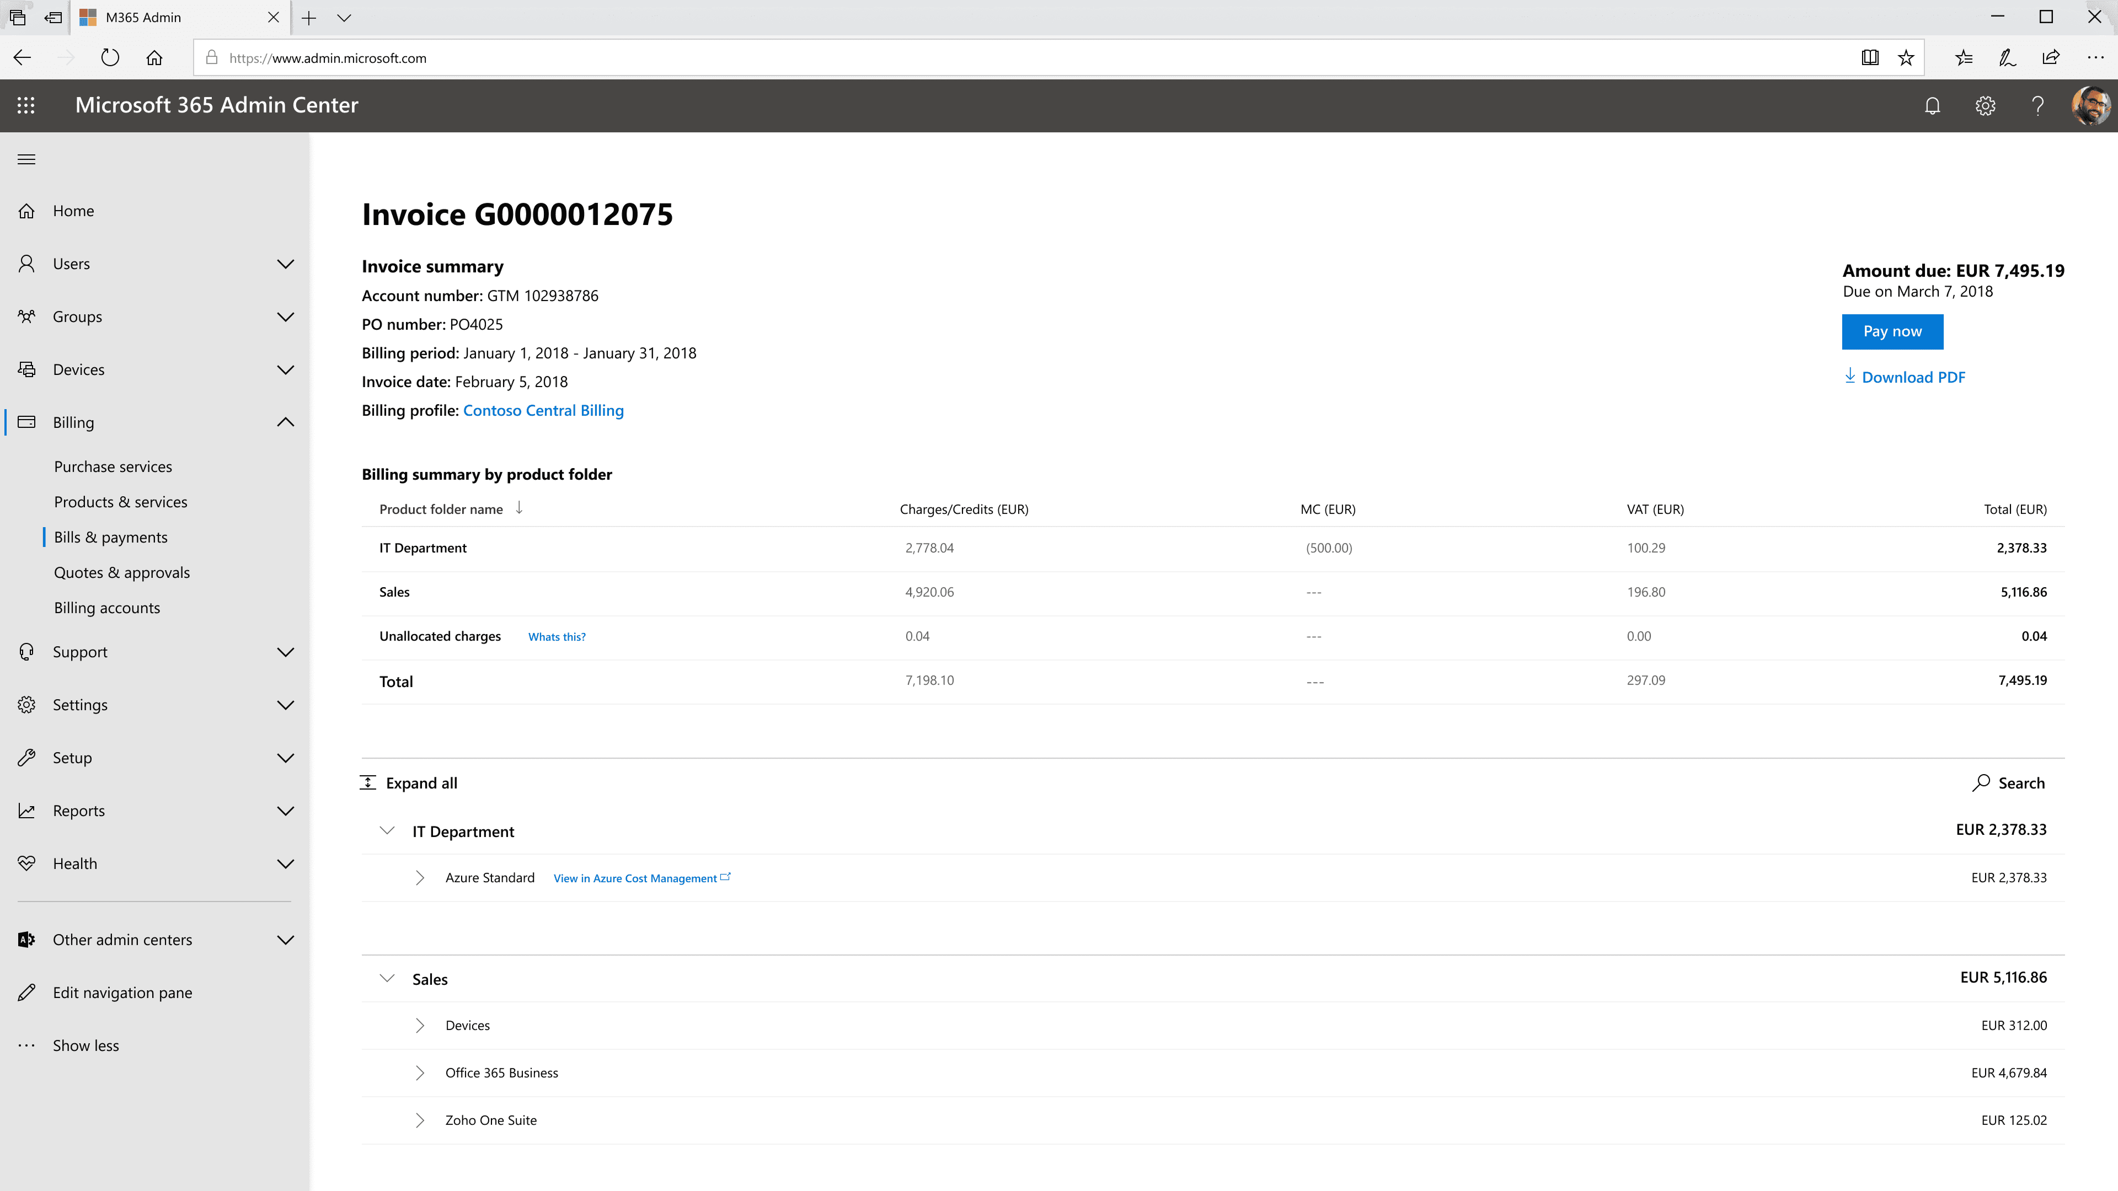Expand the Users menu chevron
Viewport: 2118px width, 1191px height.
pos(285,264)
